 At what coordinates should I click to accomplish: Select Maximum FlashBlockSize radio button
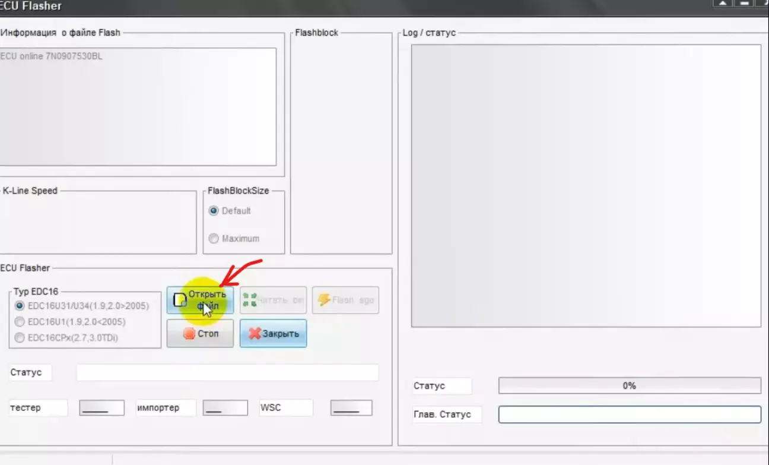tap(214, 239)
